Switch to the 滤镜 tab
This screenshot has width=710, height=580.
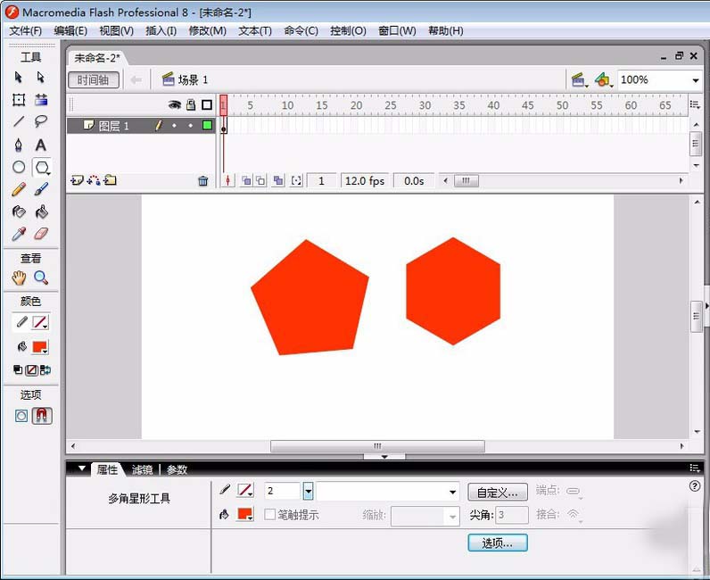[142, 470]
